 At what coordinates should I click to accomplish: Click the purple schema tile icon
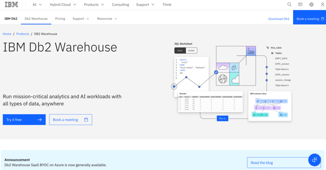click(x=251, y=51)
